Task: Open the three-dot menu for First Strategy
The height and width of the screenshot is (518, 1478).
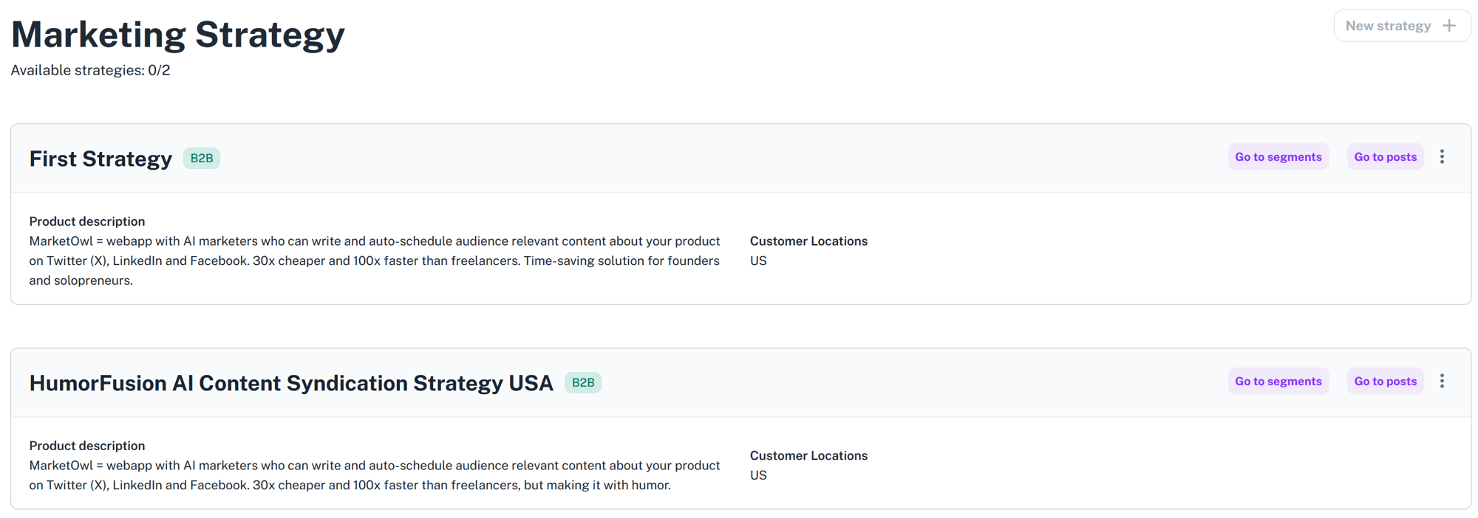Action: tap(1442, 156)
